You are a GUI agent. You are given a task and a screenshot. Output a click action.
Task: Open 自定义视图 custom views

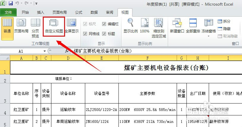[x=54, y=26]
